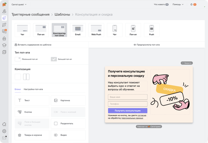Open the chains/flow sidebar icon
Image resolution: width=208 pixels, height=143 pixels.
pos(4,25)
